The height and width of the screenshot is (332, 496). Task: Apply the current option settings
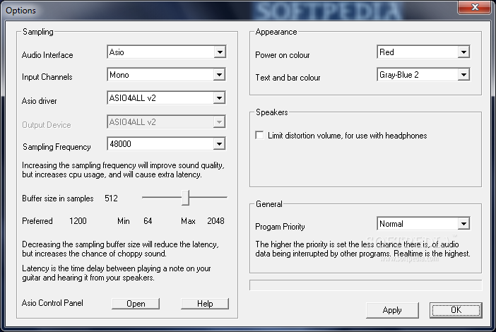tap(391, 310)
